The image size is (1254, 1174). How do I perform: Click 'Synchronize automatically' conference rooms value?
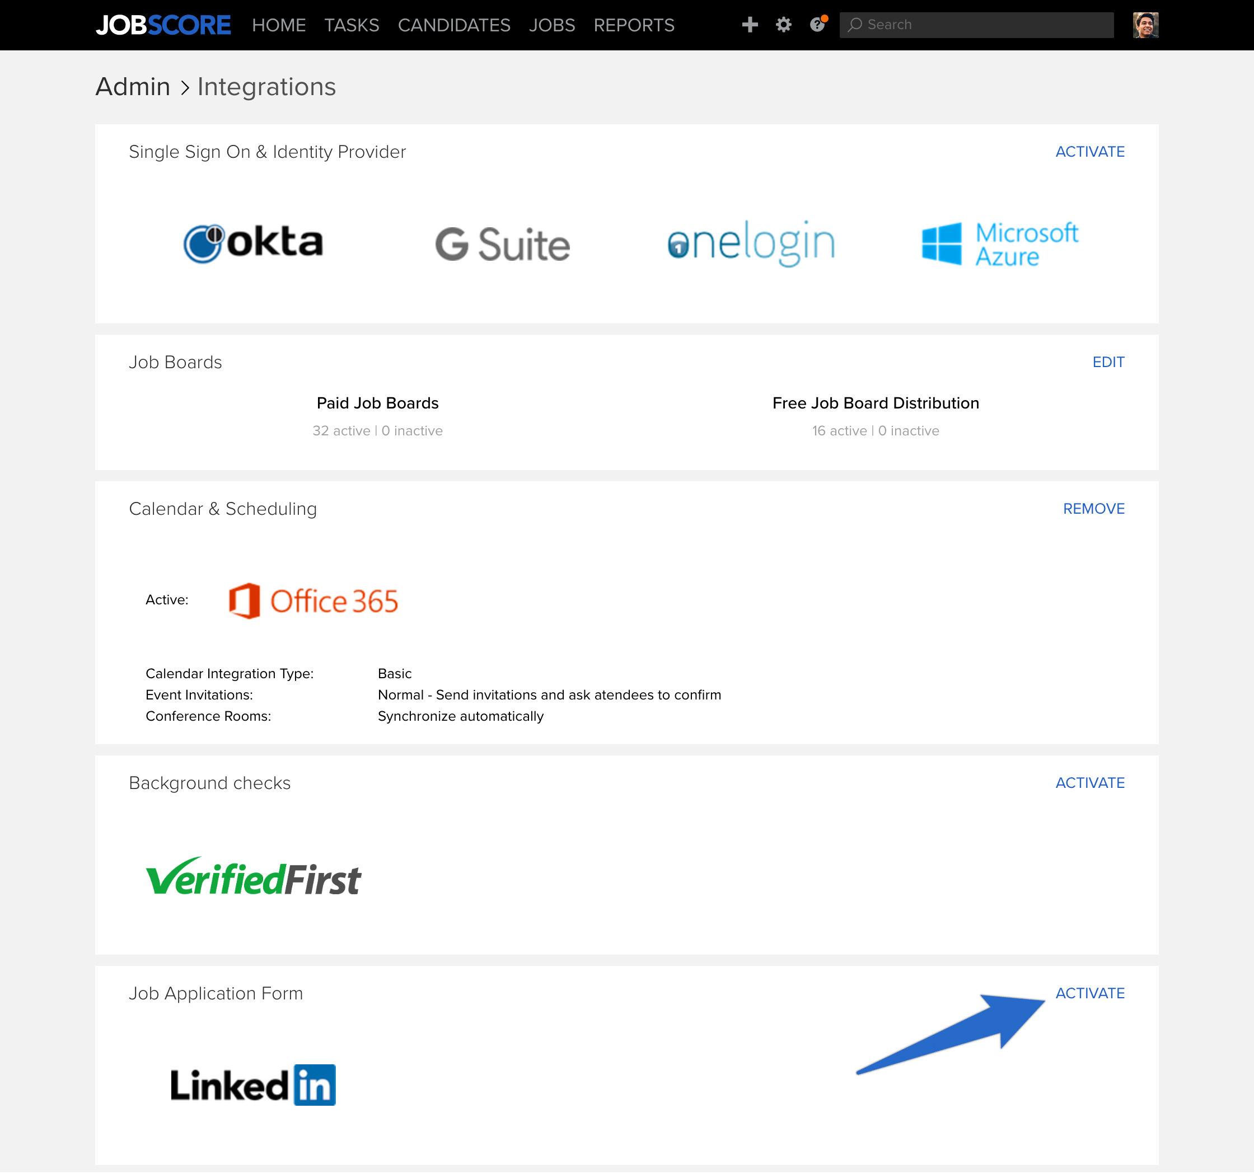pos(461,716)
